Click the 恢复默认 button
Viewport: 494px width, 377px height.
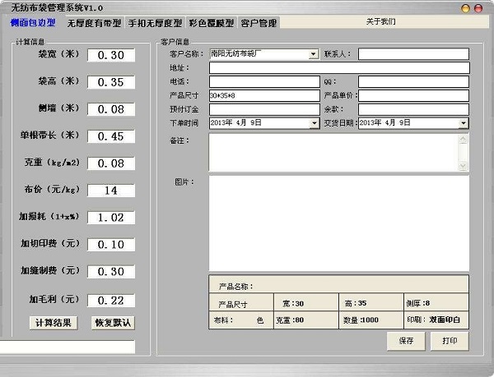[x=113, y=323]
